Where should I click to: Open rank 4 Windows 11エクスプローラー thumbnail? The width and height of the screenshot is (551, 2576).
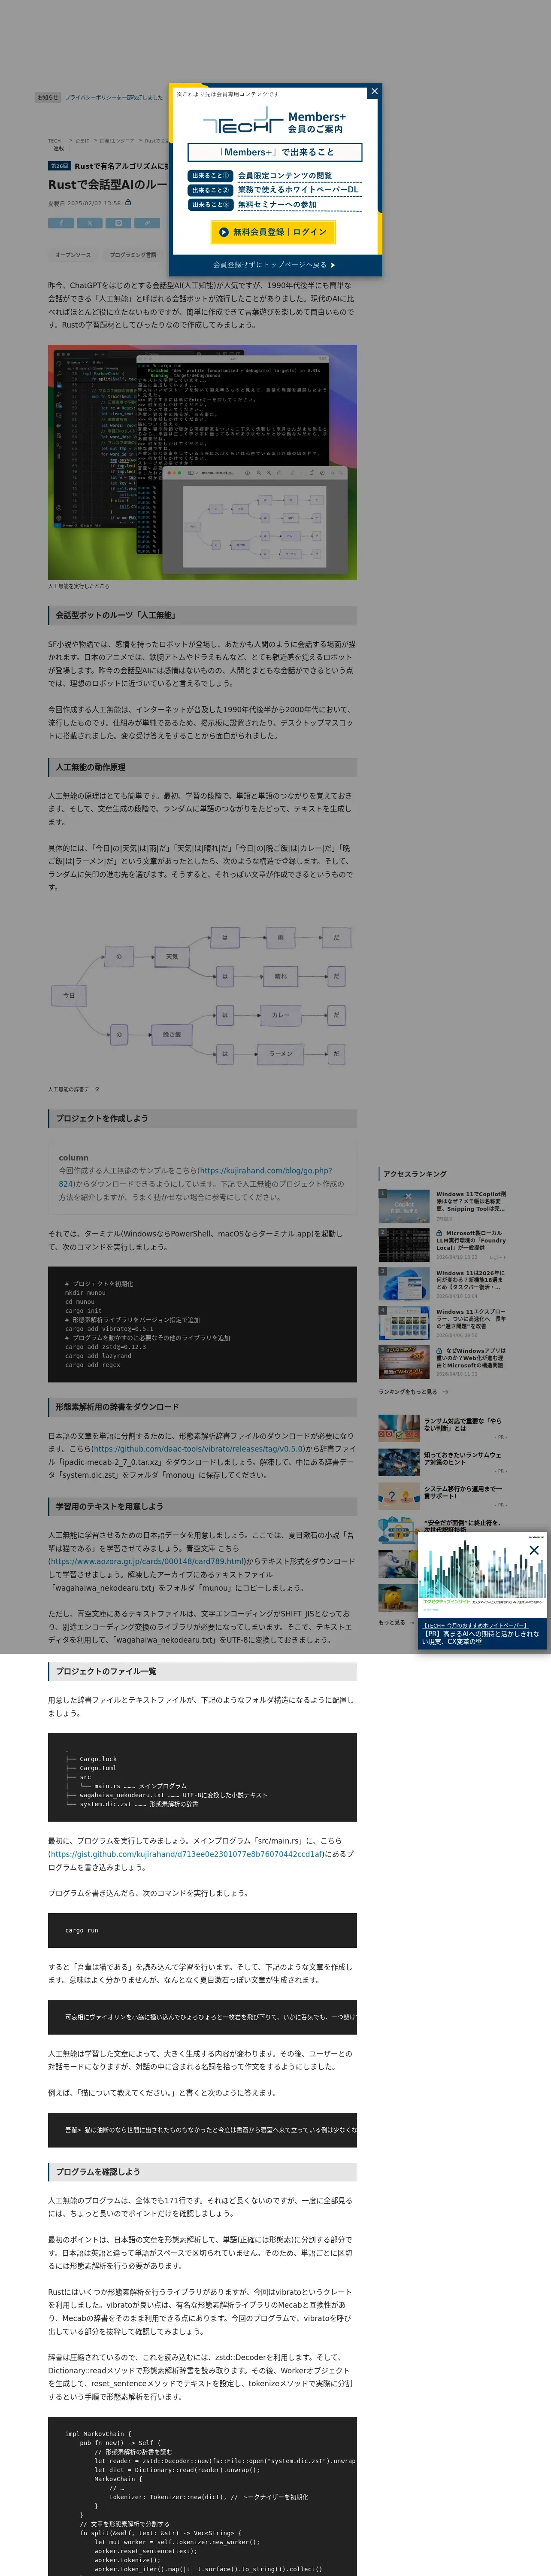(404, 1323)
